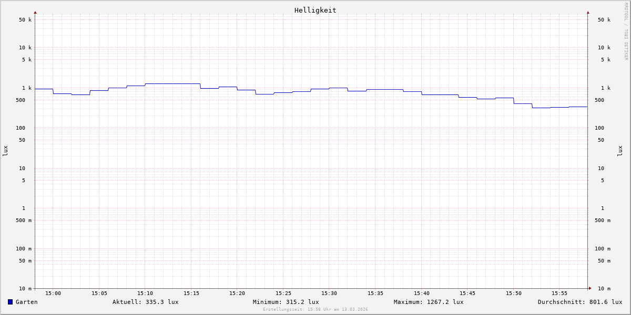Select the 15:30 time axis label
Viewport: 631px width, 315px height.
329,293
